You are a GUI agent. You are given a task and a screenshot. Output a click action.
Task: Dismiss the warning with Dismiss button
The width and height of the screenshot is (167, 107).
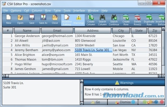(x=124, y=102)
